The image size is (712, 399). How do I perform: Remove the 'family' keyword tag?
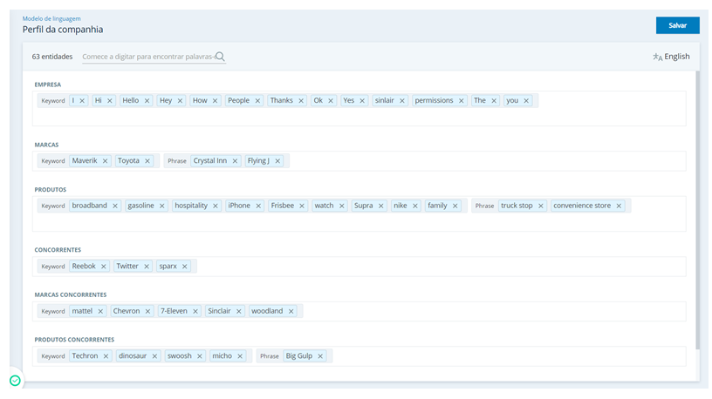[455, 206]
